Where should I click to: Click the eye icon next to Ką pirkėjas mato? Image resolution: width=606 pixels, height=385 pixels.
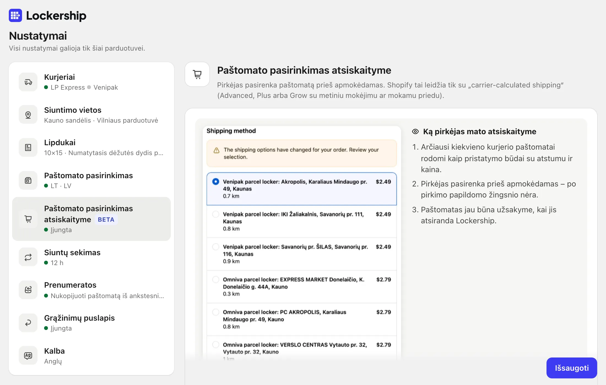(415, 131)
